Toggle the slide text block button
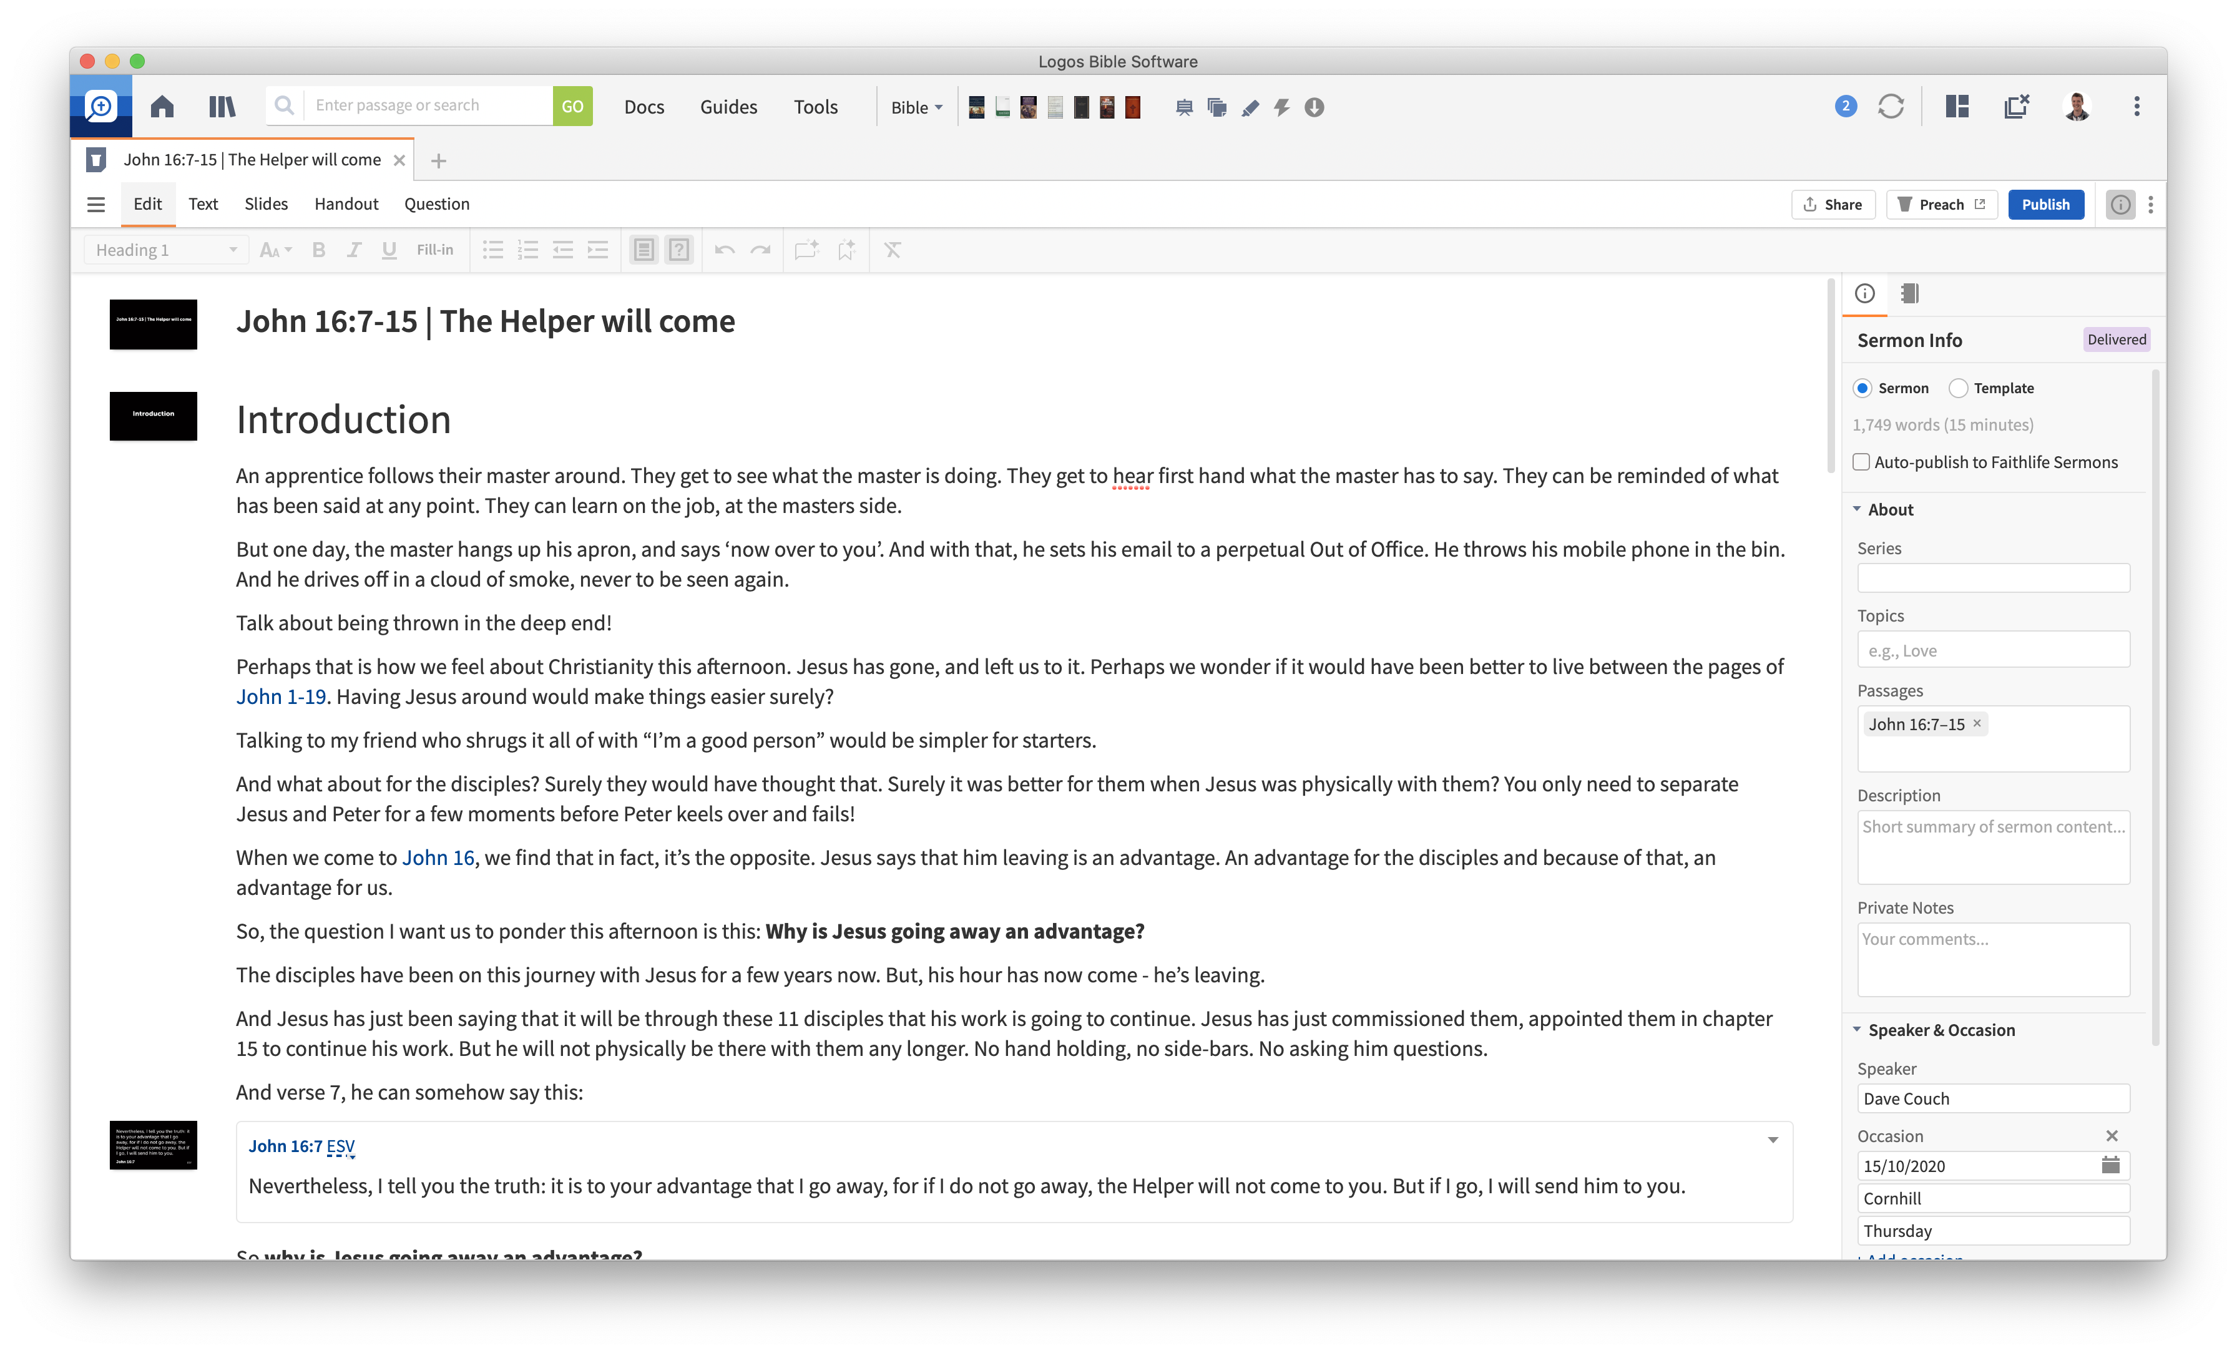The width and height of the screenshot is (2237, 1353). (x=644, y=250)
